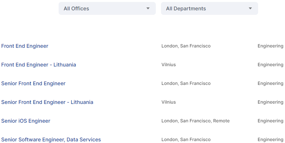Open the Front End Engineer job listing
The height and width of the screenshot is (143, 285).
(x=25, y=46)
